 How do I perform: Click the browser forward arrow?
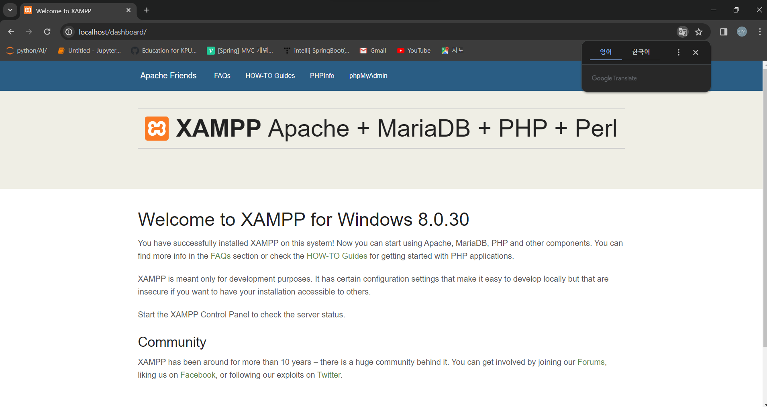click(x=29, y=32)
